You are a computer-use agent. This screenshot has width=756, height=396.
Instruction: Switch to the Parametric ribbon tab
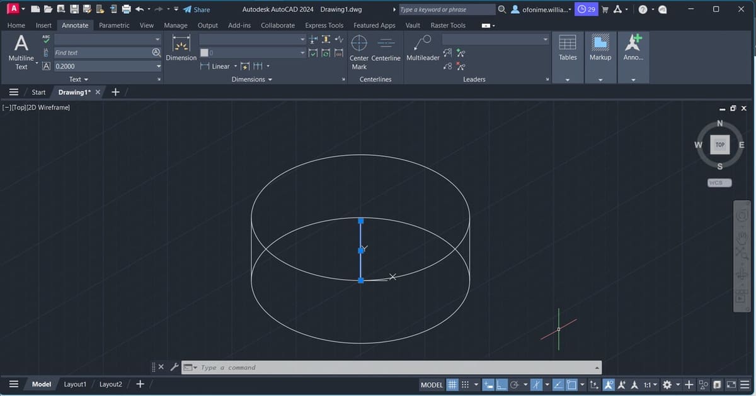click(114, 25)
